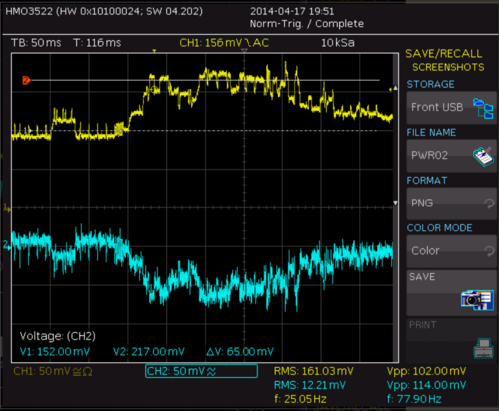Click the printer icon under PRINT
Image resolution: width=499 pixels, height=411 pixels.
tap(483, 348)
